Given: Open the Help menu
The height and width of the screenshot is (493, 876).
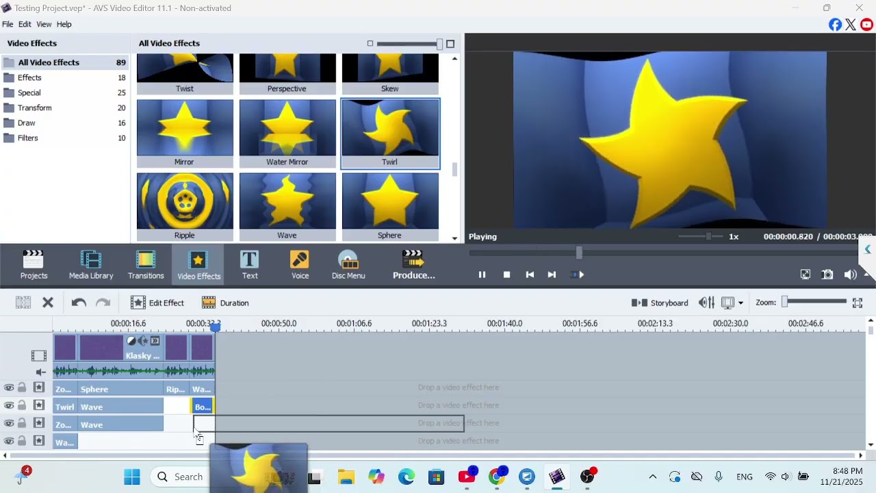Looking at the screenshot, I should tap(64, 24).
